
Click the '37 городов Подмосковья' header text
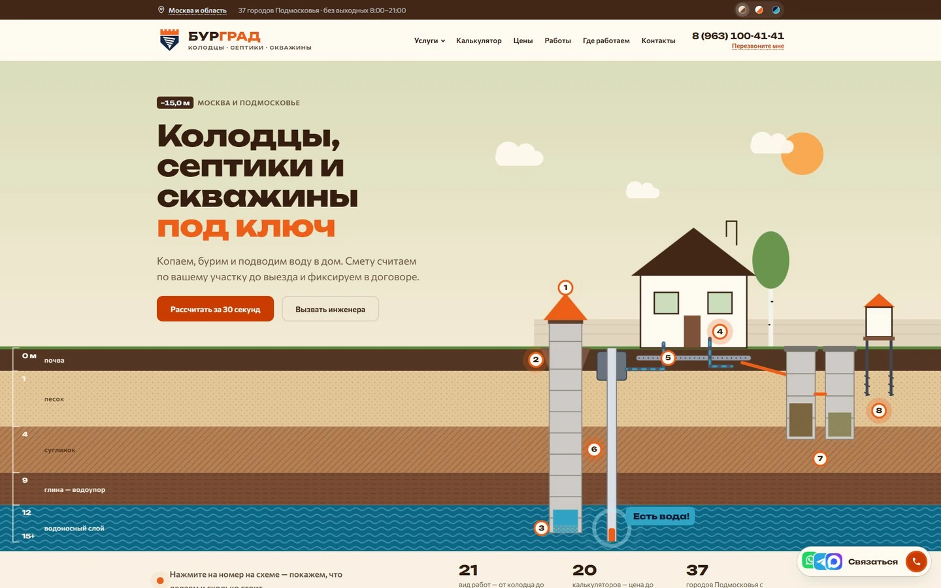278,10
